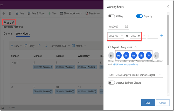Click the Show Work Hours calendar icon
This screenshot has height=111, width=174.
point(61,13)
